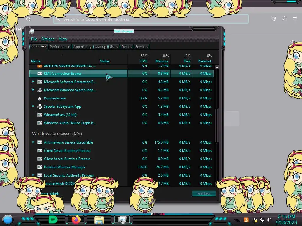Open the Start orb on taskbar
Image resolution: width=302 pixels, height=226 pixels.
coord(8,220)
